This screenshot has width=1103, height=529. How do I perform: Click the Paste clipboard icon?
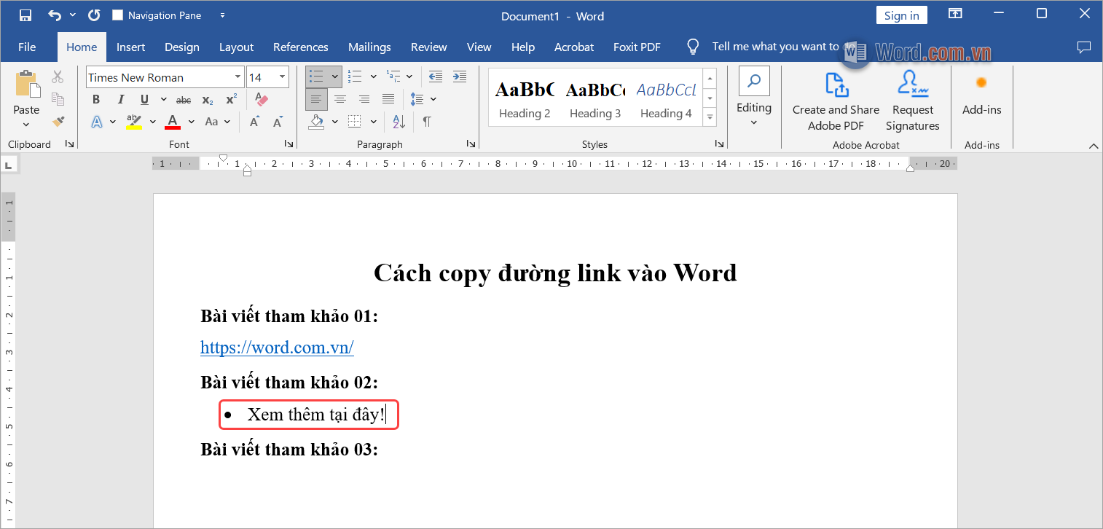(27, 85)
